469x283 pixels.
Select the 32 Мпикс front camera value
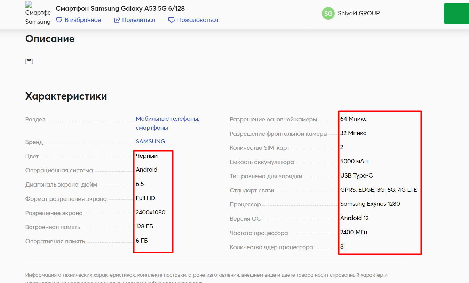(x=353, y=133)
